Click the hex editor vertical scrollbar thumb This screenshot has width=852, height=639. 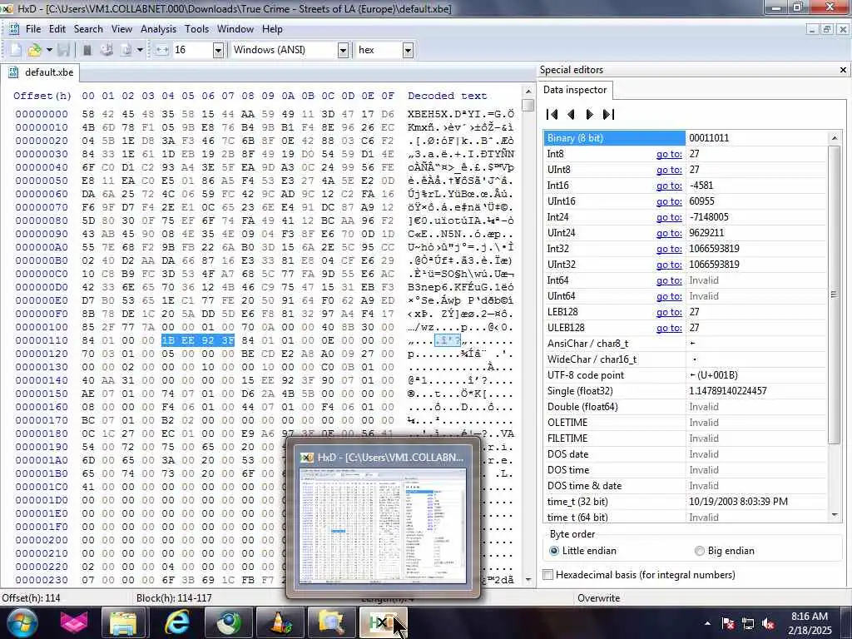click(x=528, y=105)
